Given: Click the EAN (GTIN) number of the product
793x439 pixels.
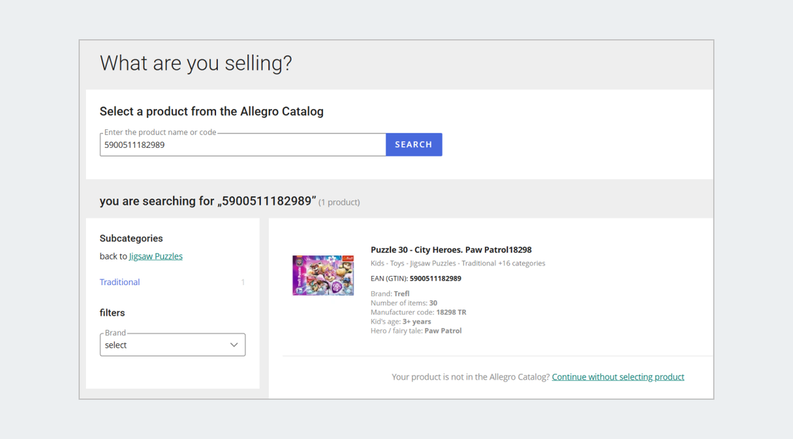Looking at the screenshot, I should click(435, 279).
